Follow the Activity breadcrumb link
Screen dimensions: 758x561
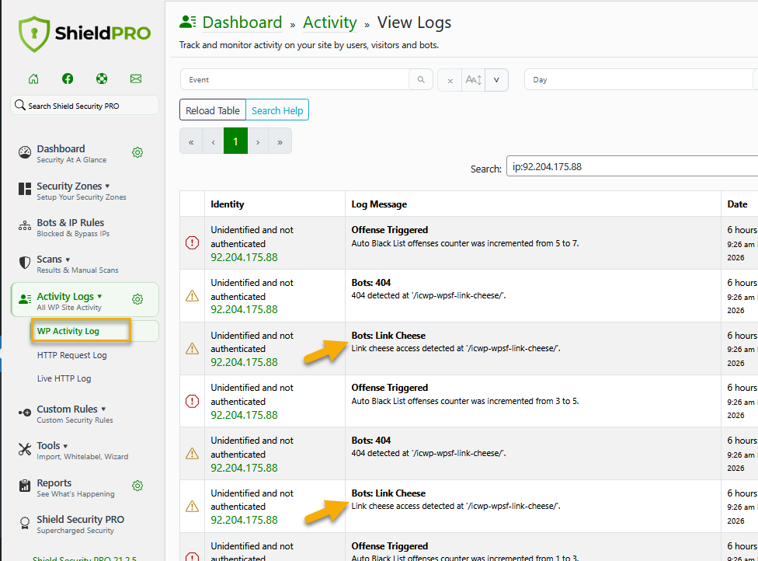point(330,23)
